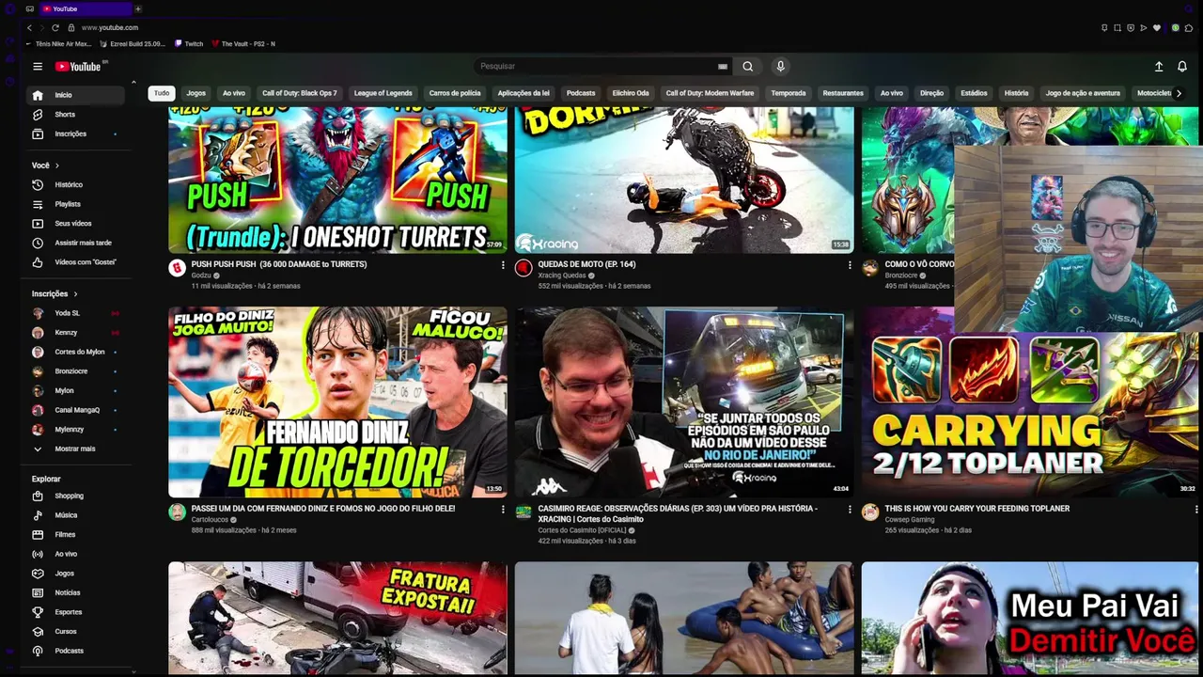
Task: Open options menu for PUSH PUSH PUSH video
Action: (x=503, y=265)
